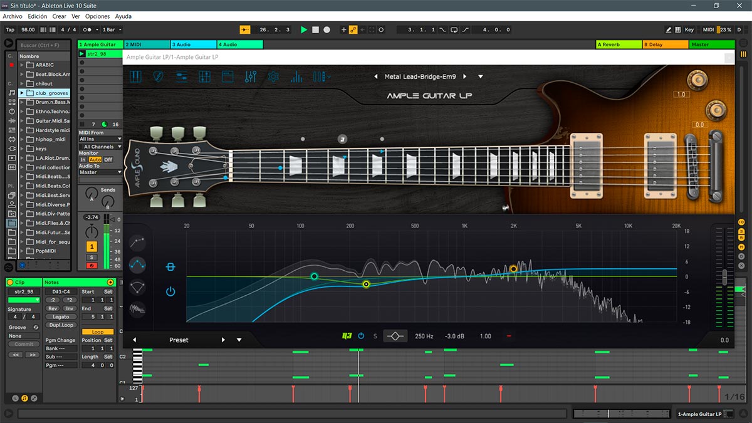Open the Audio To Master dropdown
Image resolution: width=752 pixels, height=423 pixels.
[x=100, y=172]
